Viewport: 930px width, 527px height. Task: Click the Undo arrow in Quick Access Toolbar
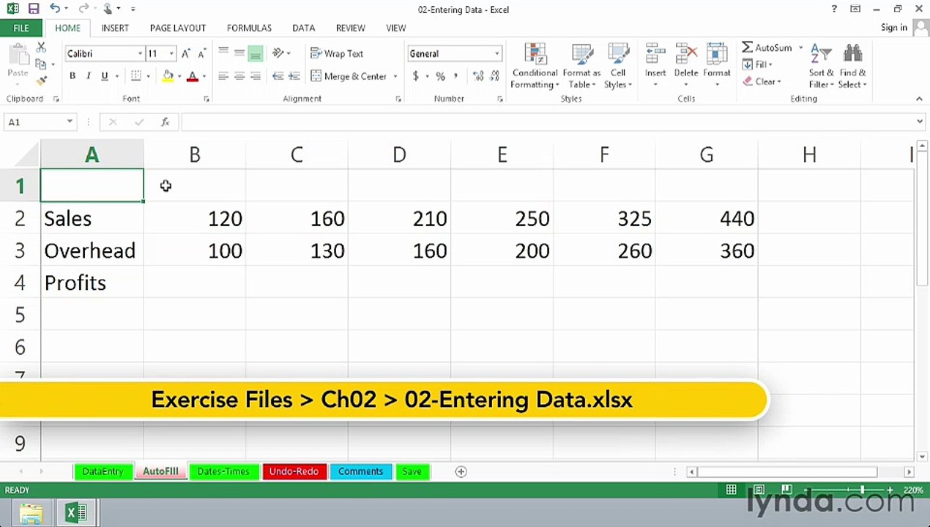[x=55, y=9]
